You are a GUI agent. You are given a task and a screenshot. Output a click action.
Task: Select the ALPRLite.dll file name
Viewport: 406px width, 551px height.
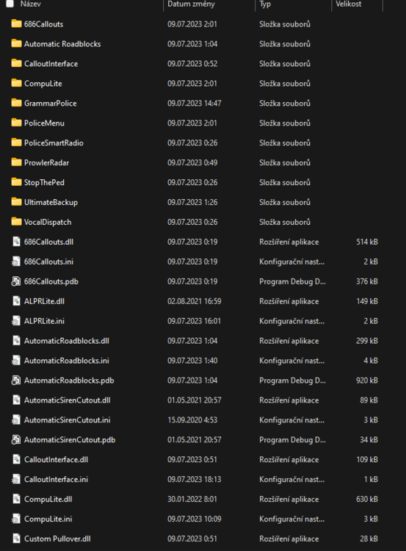[44, 301]
